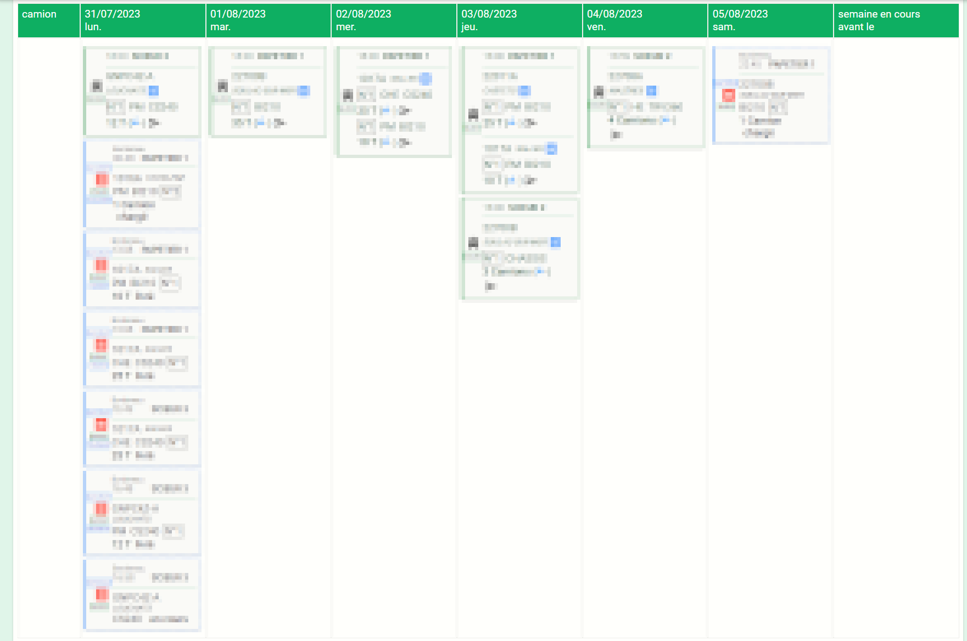Click the red icon in Saturday 05/08/2023 card

point(728,95)
